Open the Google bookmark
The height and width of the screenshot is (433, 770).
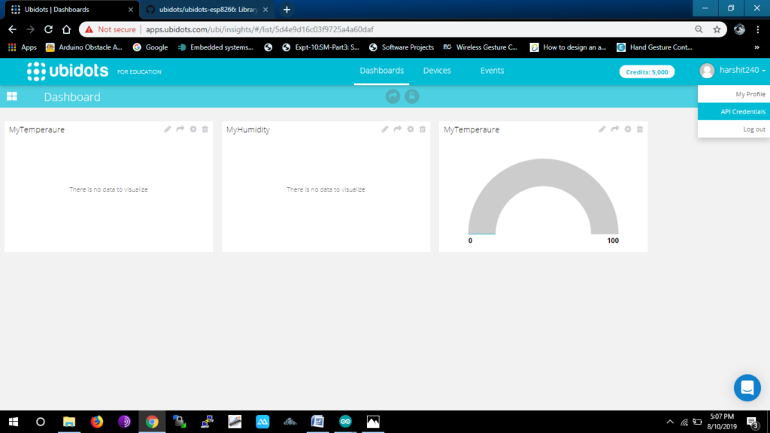click(150, 47)
